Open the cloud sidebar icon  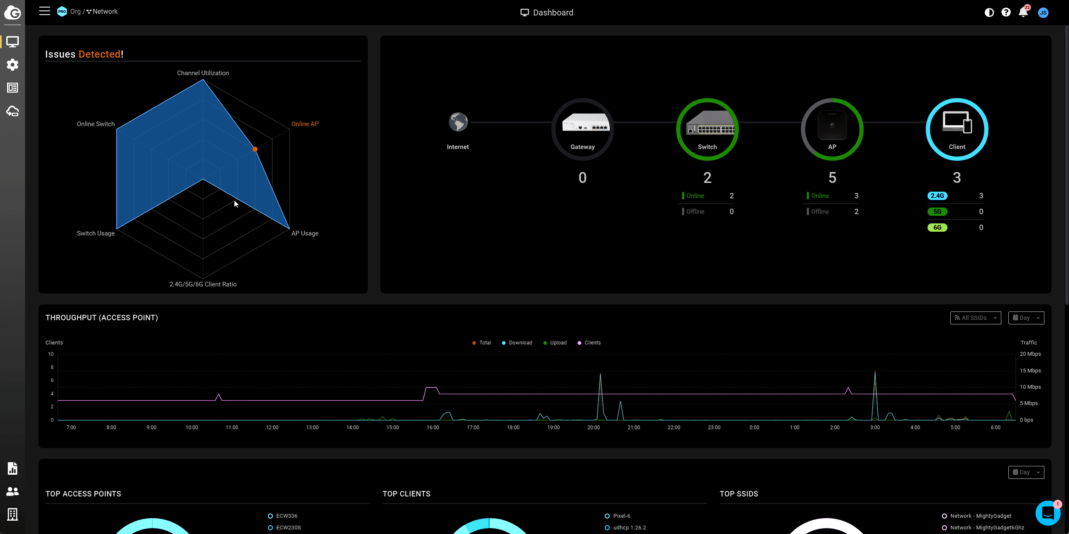[13, 111]
